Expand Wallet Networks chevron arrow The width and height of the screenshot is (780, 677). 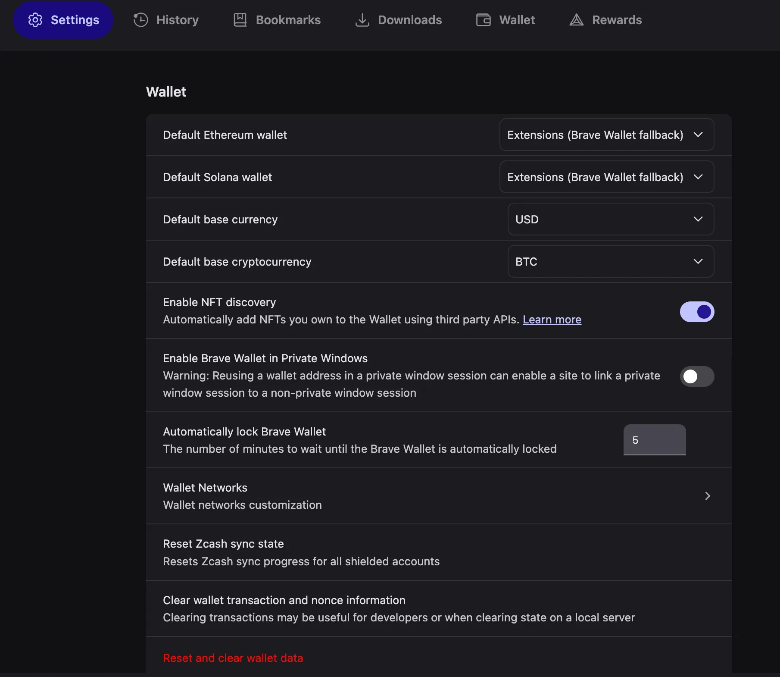point(707,496)
